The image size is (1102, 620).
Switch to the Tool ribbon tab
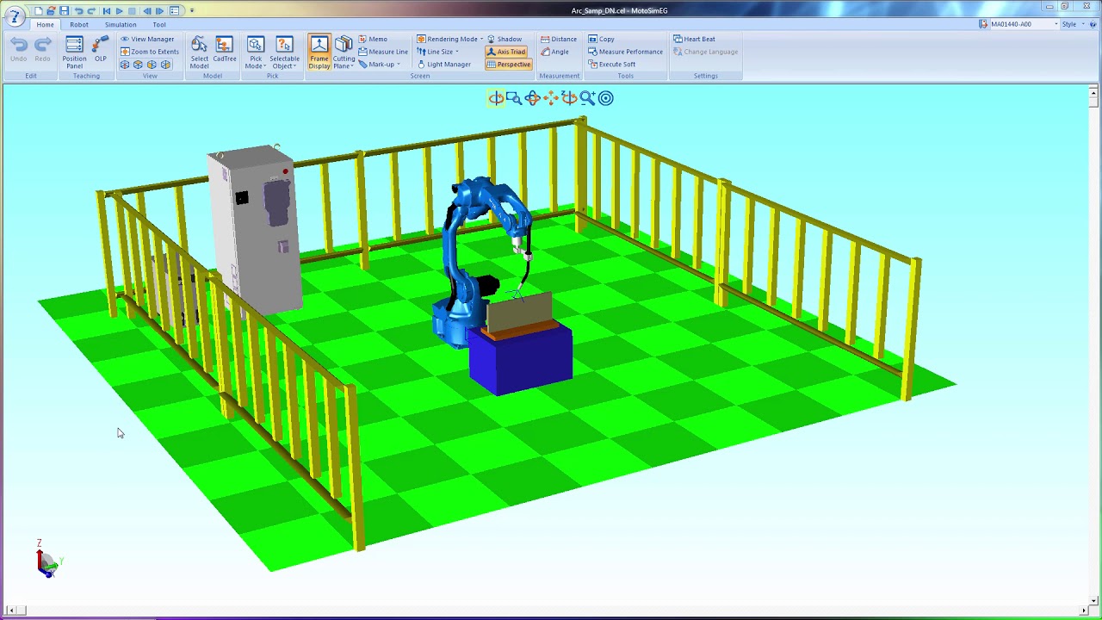pos(159,25)
